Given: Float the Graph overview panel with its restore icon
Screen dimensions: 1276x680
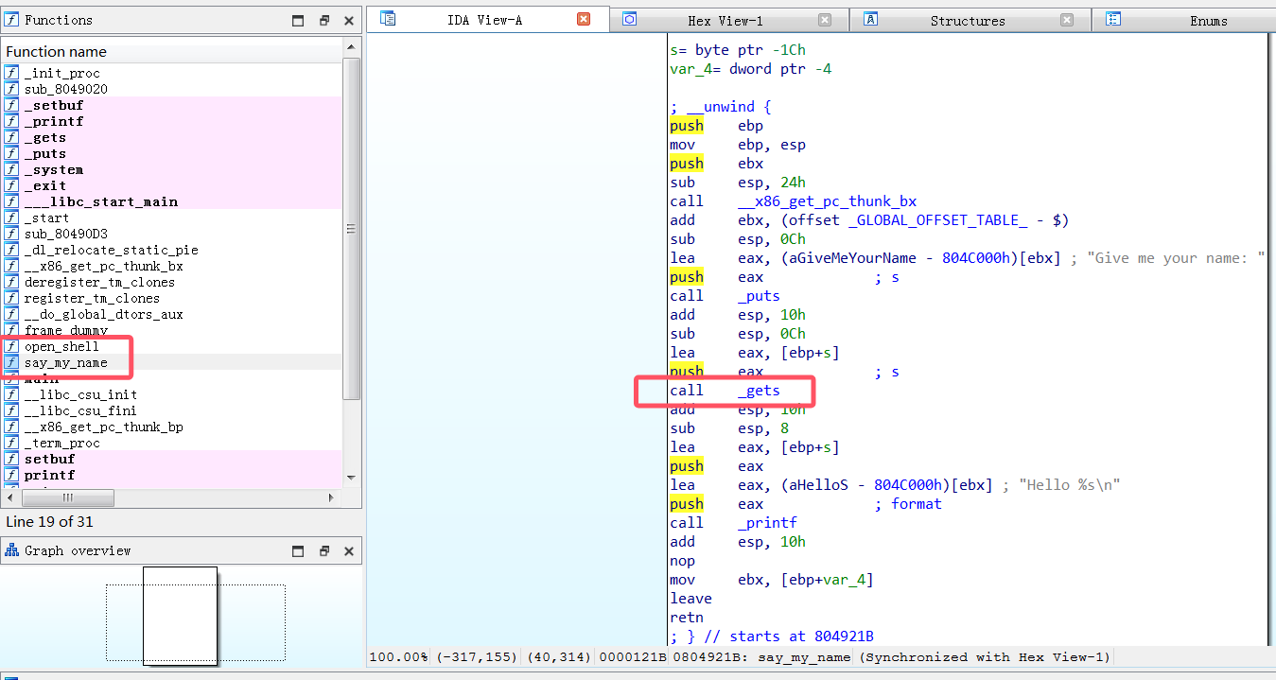Looking at the screenshot, I should pos(323,550).
